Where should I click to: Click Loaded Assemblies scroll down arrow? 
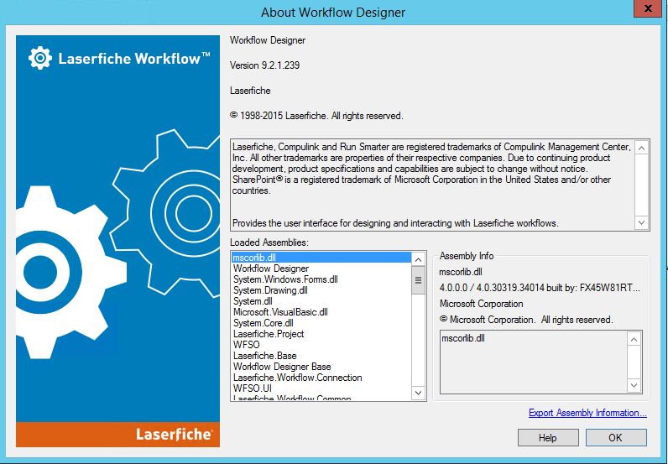(419, 393)
